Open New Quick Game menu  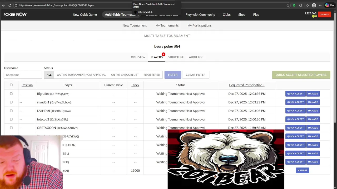point(85,15)
